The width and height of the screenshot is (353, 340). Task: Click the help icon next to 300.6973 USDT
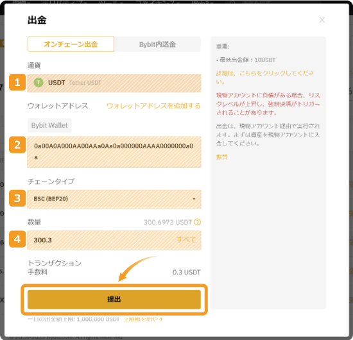coord(198,222)
